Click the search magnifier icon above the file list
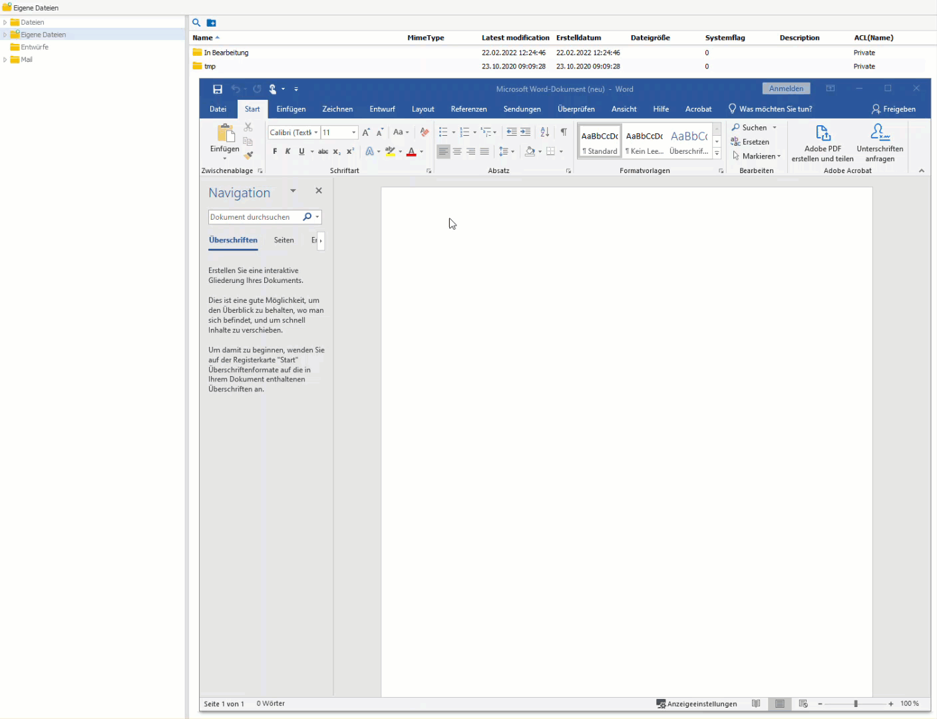 point(196,23)
